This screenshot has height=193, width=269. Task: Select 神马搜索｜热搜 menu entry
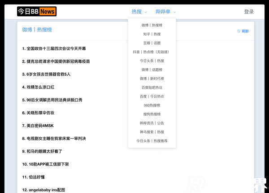tap(152, 132)
